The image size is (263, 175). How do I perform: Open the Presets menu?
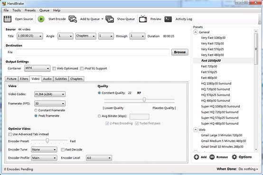click(x=30, y=10)
